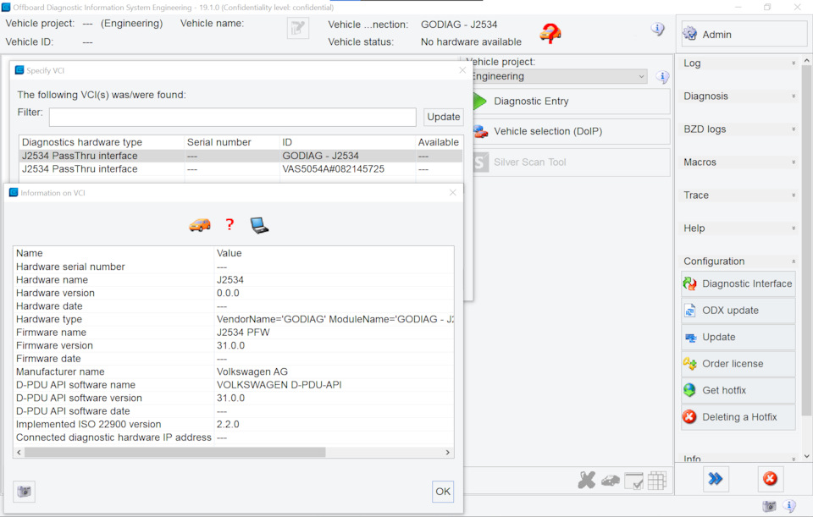Image resolution: width=813 pixels, height=517 pixels.
Task: Click the grid table icon in bottom toolbar
Action: click(x=657, y=481)
